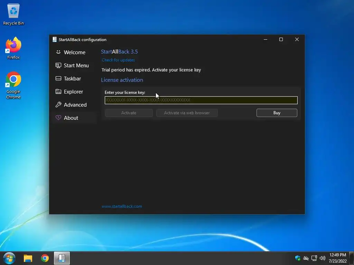Open the Google Chrome desktop shortcut
Image resolution: width=354 pixels, height=265 pixels.
coord(13,85)
